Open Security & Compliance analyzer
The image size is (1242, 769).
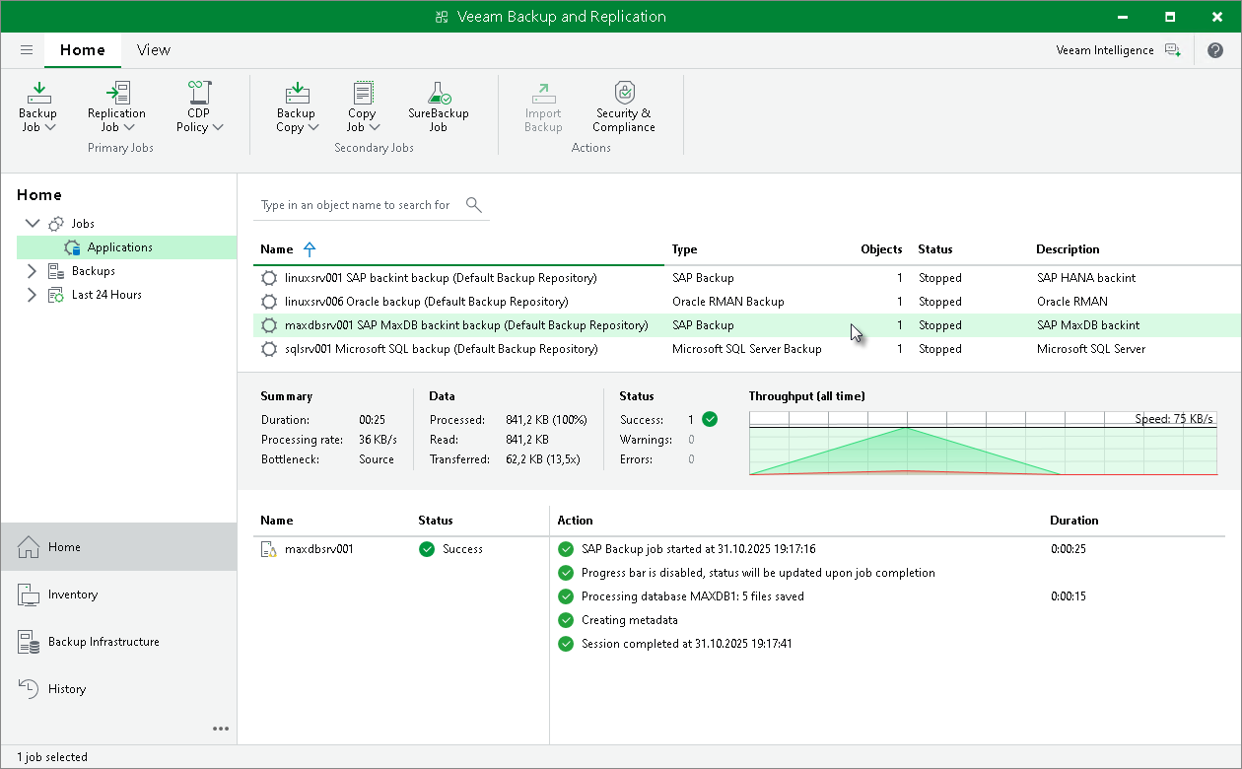point(623,106)
